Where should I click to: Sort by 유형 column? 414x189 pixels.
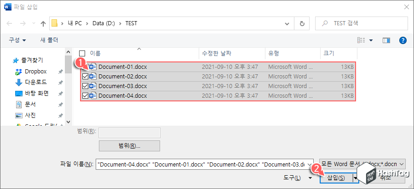coord(274,53)
